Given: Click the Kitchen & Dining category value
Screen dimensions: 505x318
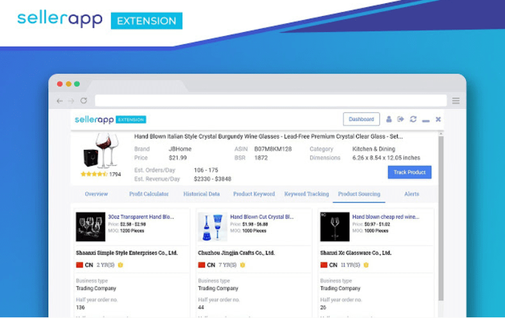Looking at the screenshot, I should pos(373,149).
